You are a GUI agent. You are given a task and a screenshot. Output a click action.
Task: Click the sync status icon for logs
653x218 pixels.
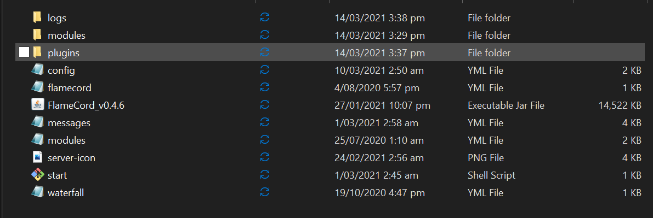264,17
